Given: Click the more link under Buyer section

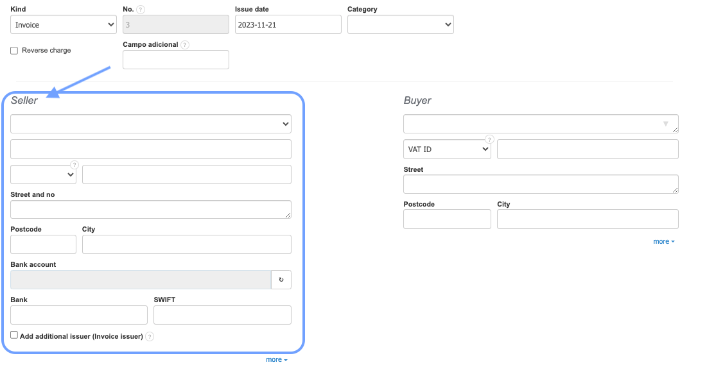Looking at the screenshot, I should pyautogui.click(x=663, y=242).
